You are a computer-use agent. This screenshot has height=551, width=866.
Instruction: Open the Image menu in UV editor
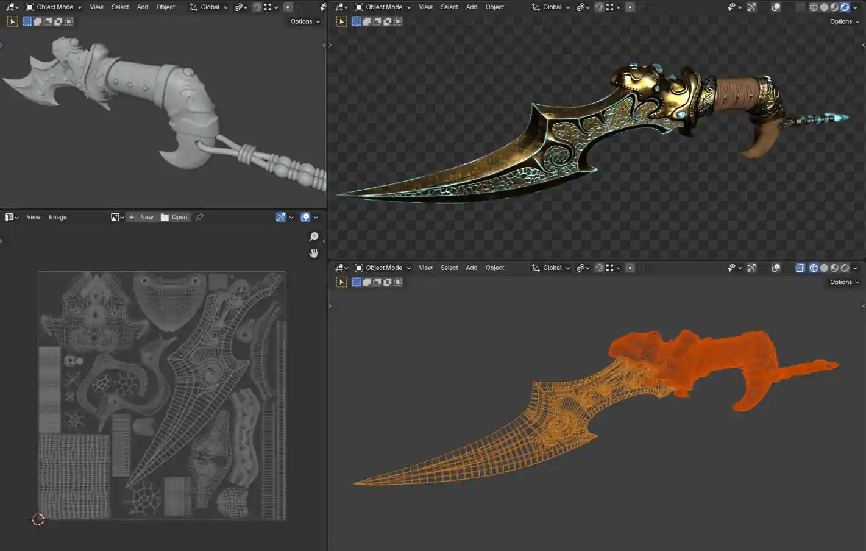click(57, 217)
